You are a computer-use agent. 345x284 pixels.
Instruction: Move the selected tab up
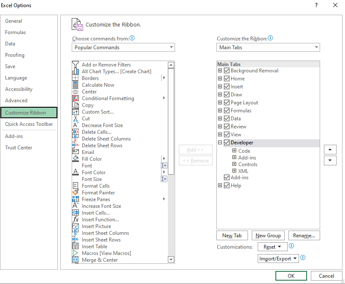coord(330,149)
